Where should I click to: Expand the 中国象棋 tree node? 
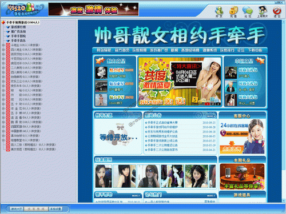click(x=3, y=131)
